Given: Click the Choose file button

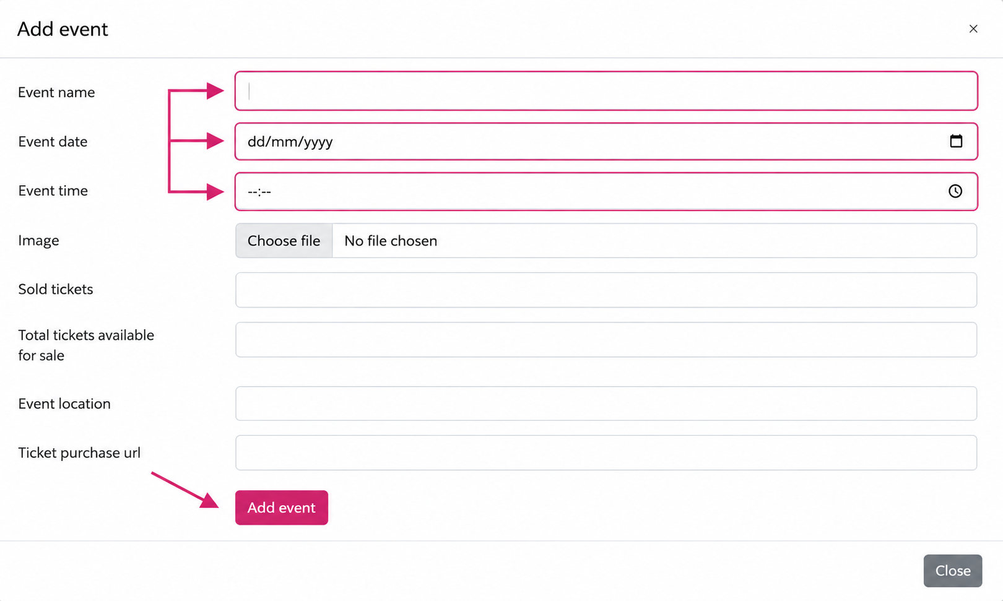Looking at the screenshot, I should coord(284,241).
